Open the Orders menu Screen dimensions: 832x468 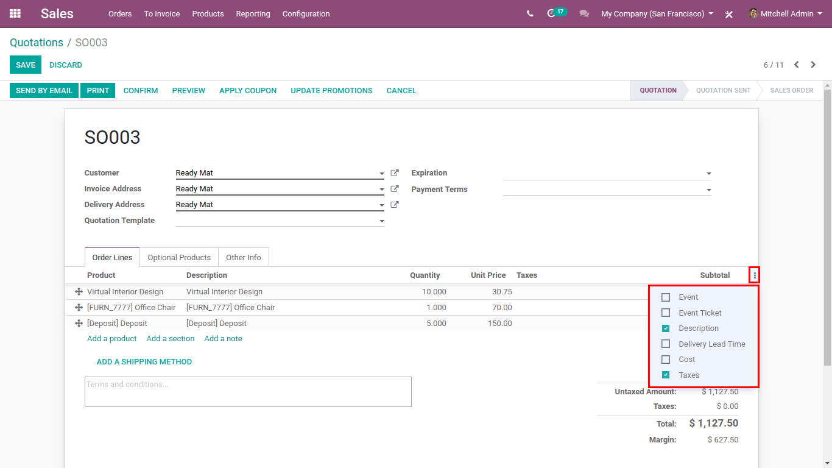click(x=120, y=13)
